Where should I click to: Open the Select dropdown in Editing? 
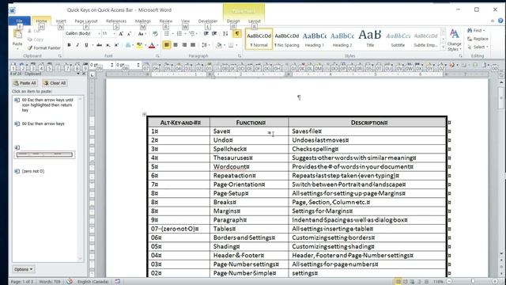coord(478,47)
